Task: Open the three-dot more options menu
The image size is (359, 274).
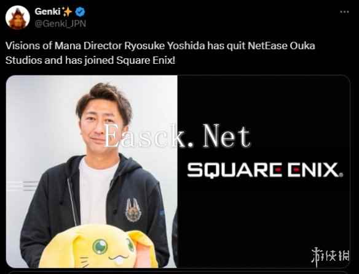Action: pos(344,12)
